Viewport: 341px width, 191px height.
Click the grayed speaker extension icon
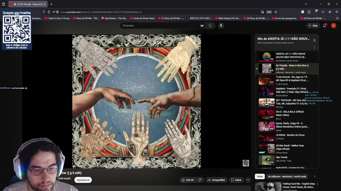pos(323,12)
